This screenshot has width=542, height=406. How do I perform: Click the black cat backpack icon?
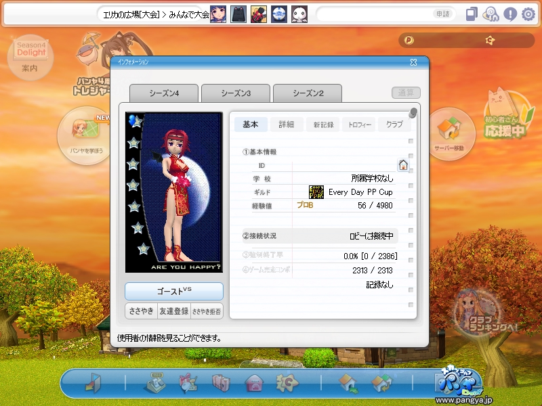(x=238, y=14)
